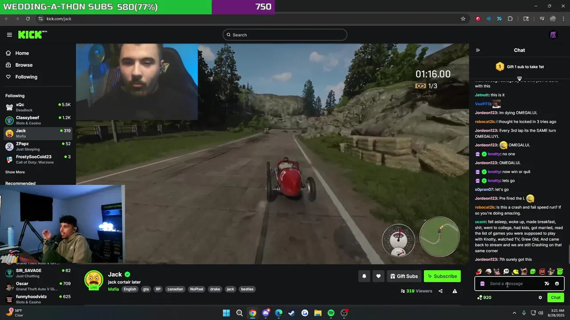
Task: Report stream with warning triangle icon
Action: (455, 291)
